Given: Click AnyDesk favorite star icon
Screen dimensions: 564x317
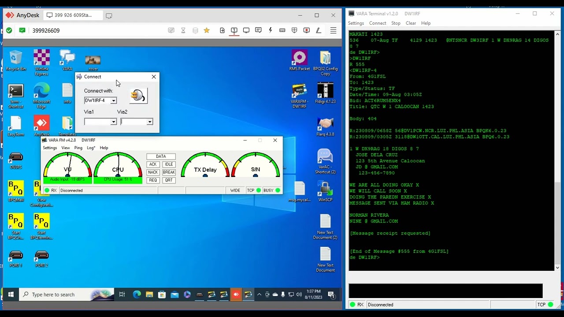Looking at the screenshot, I should click(x=207, y=30).
